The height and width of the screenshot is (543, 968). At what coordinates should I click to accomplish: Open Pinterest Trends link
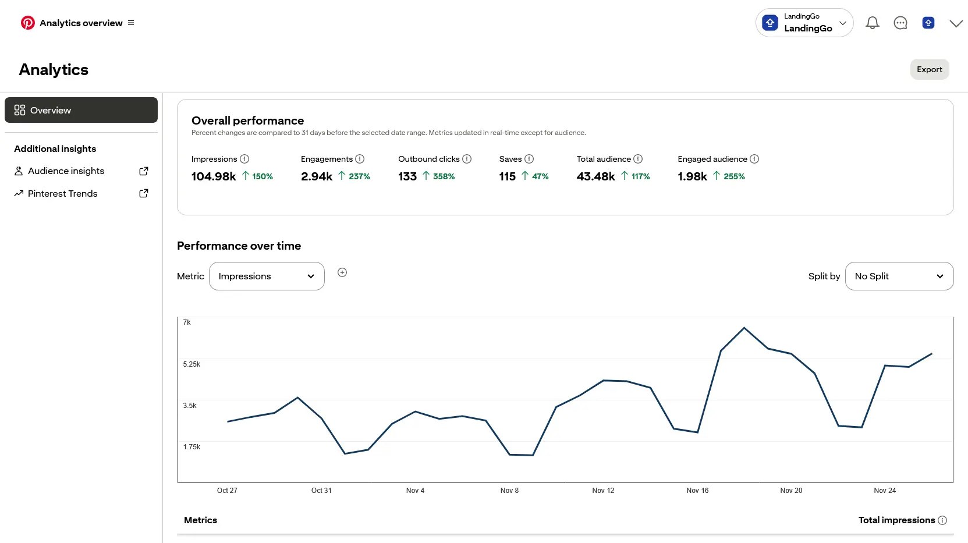62,194
